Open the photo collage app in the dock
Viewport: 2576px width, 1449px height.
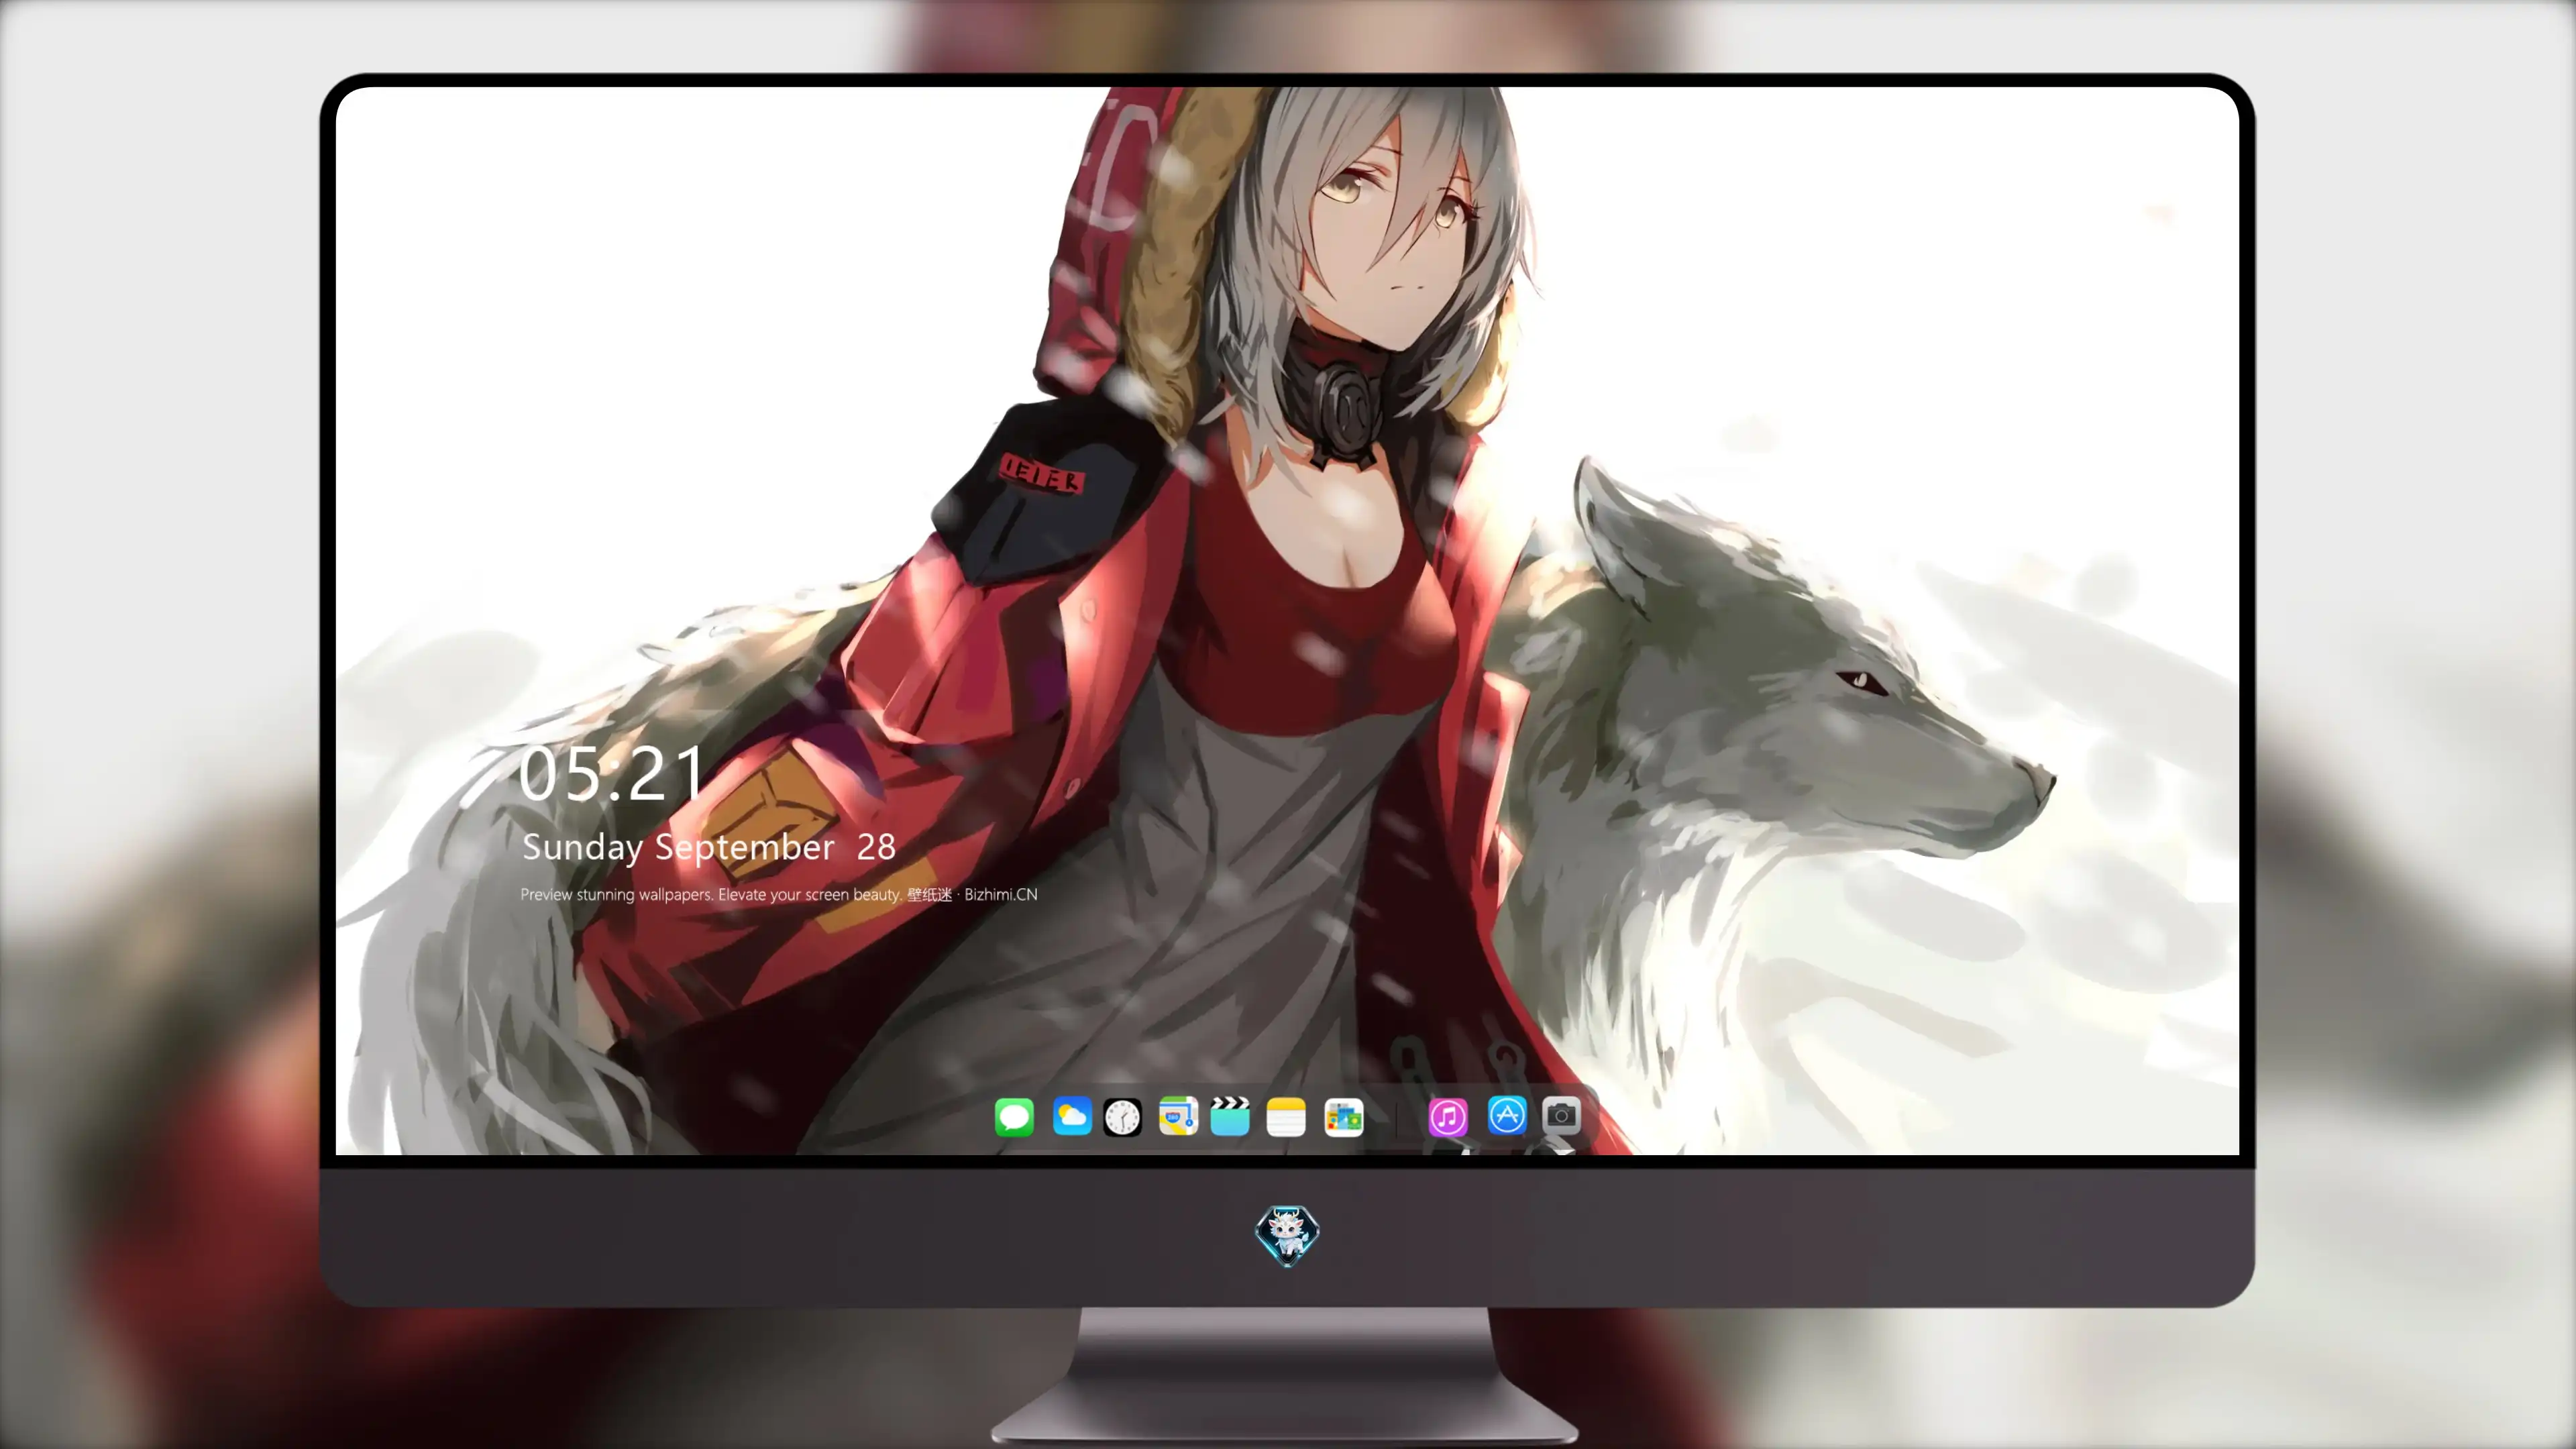tap(1344, 1118)
